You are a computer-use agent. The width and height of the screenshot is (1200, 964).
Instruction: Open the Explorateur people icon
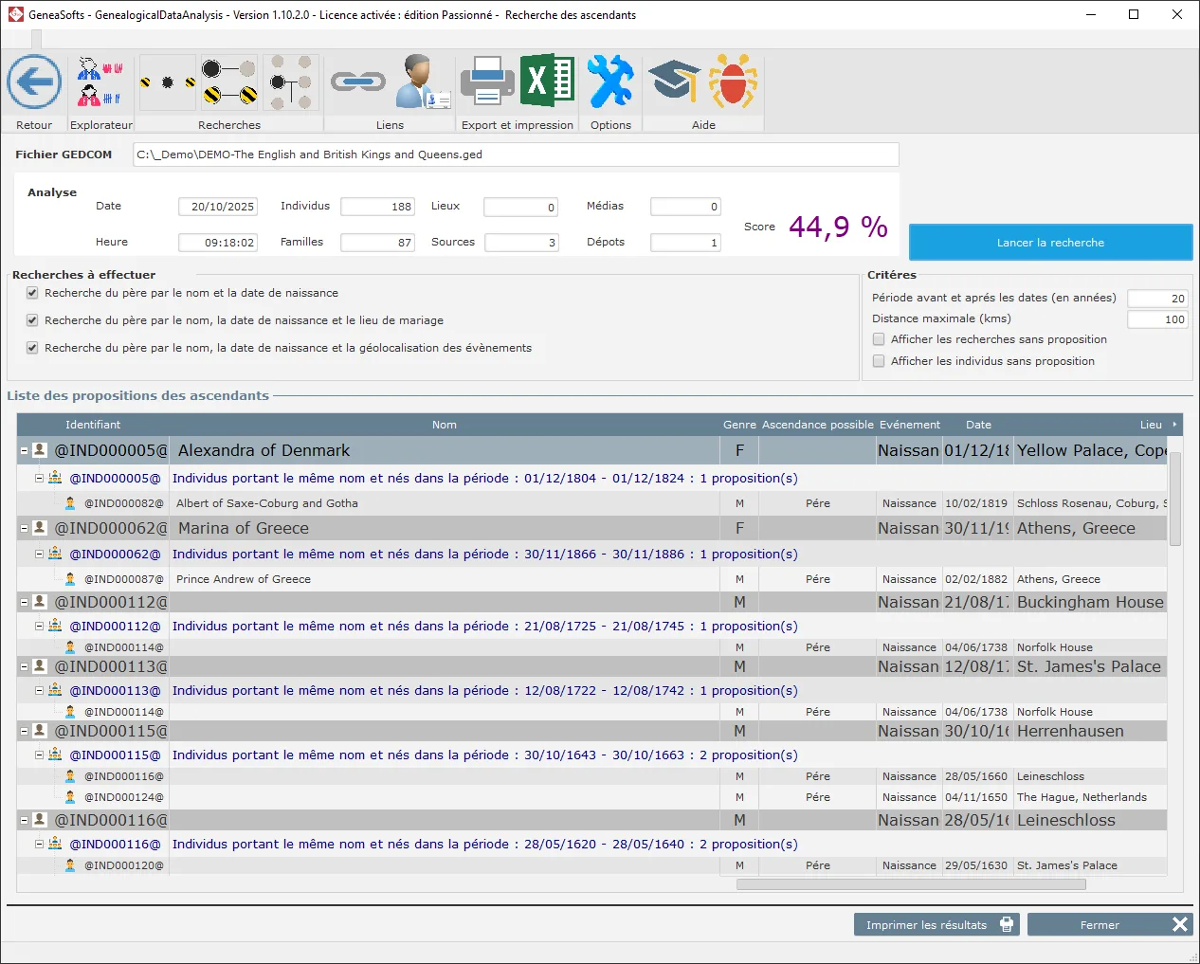click(100, 82)
